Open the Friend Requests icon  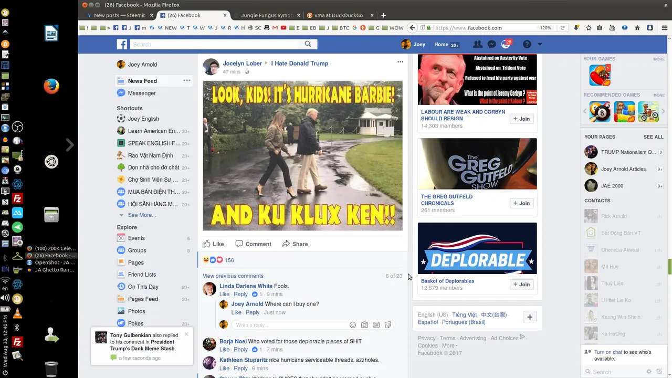(x=477, y=45)
